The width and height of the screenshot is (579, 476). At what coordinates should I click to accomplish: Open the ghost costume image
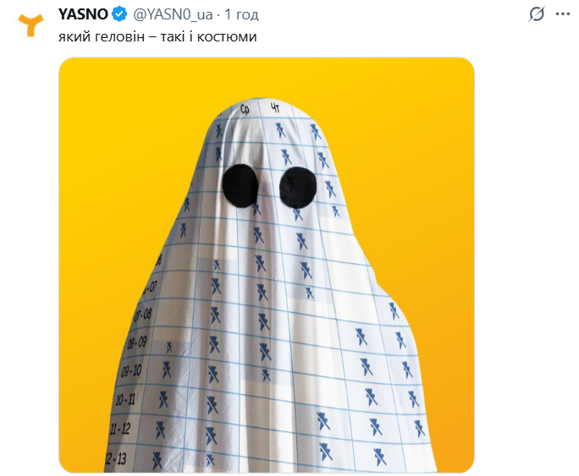coord(267,265)
